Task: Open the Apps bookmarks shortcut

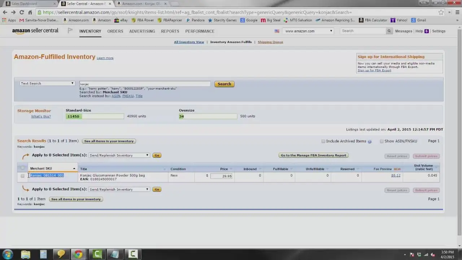Action: pyautogui.click(x=9, y=20)
